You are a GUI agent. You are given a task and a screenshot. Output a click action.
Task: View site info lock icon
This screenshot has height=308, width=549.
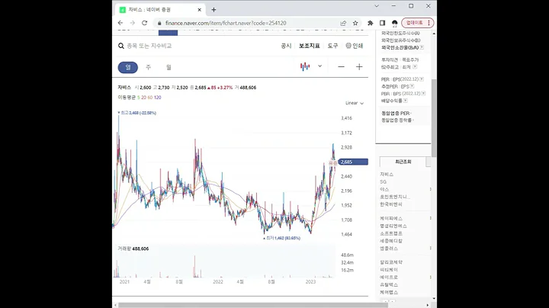(159, 23)
